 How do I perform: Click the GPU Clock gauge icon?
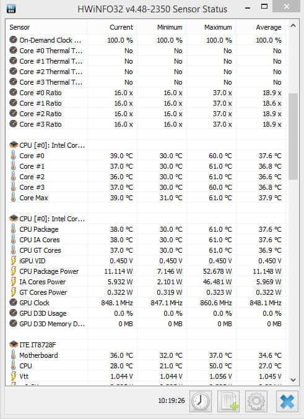coord(13,302)
